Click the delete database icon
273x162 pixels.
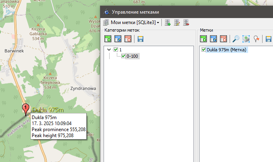186,23
